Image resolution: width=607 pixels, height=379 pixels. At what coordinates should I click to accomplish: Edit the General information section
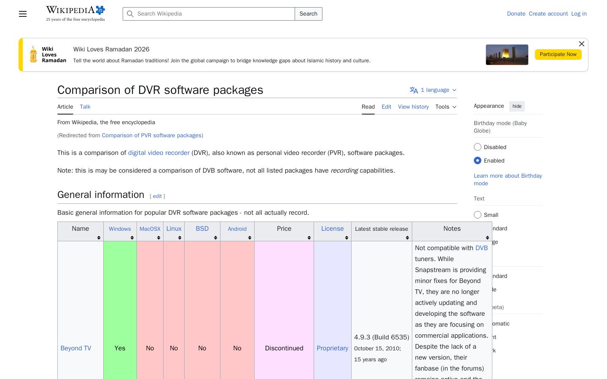[x=157, y=196]
